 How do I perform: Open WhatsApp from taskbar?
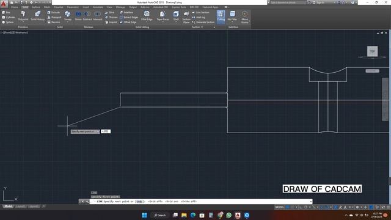229,215
